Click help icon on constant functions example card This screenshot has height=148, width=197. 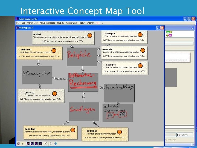(140, 66)
